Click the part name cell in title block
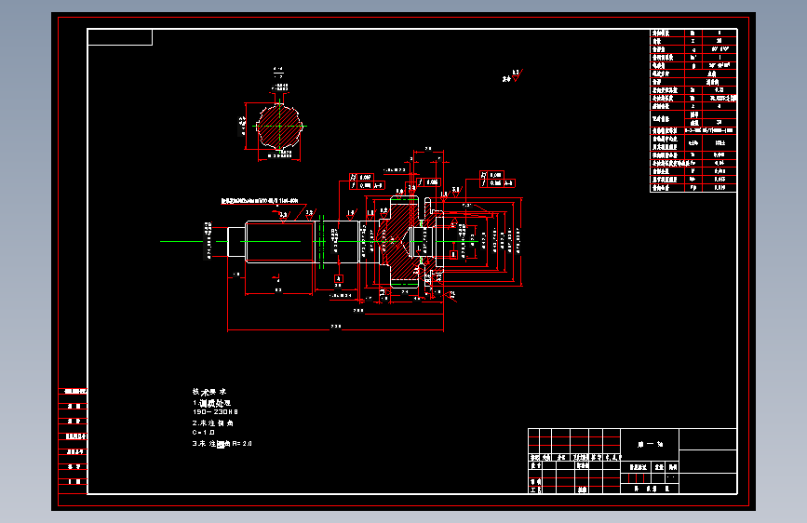Viewport: 807px width, 523px height. pos(650,444)
